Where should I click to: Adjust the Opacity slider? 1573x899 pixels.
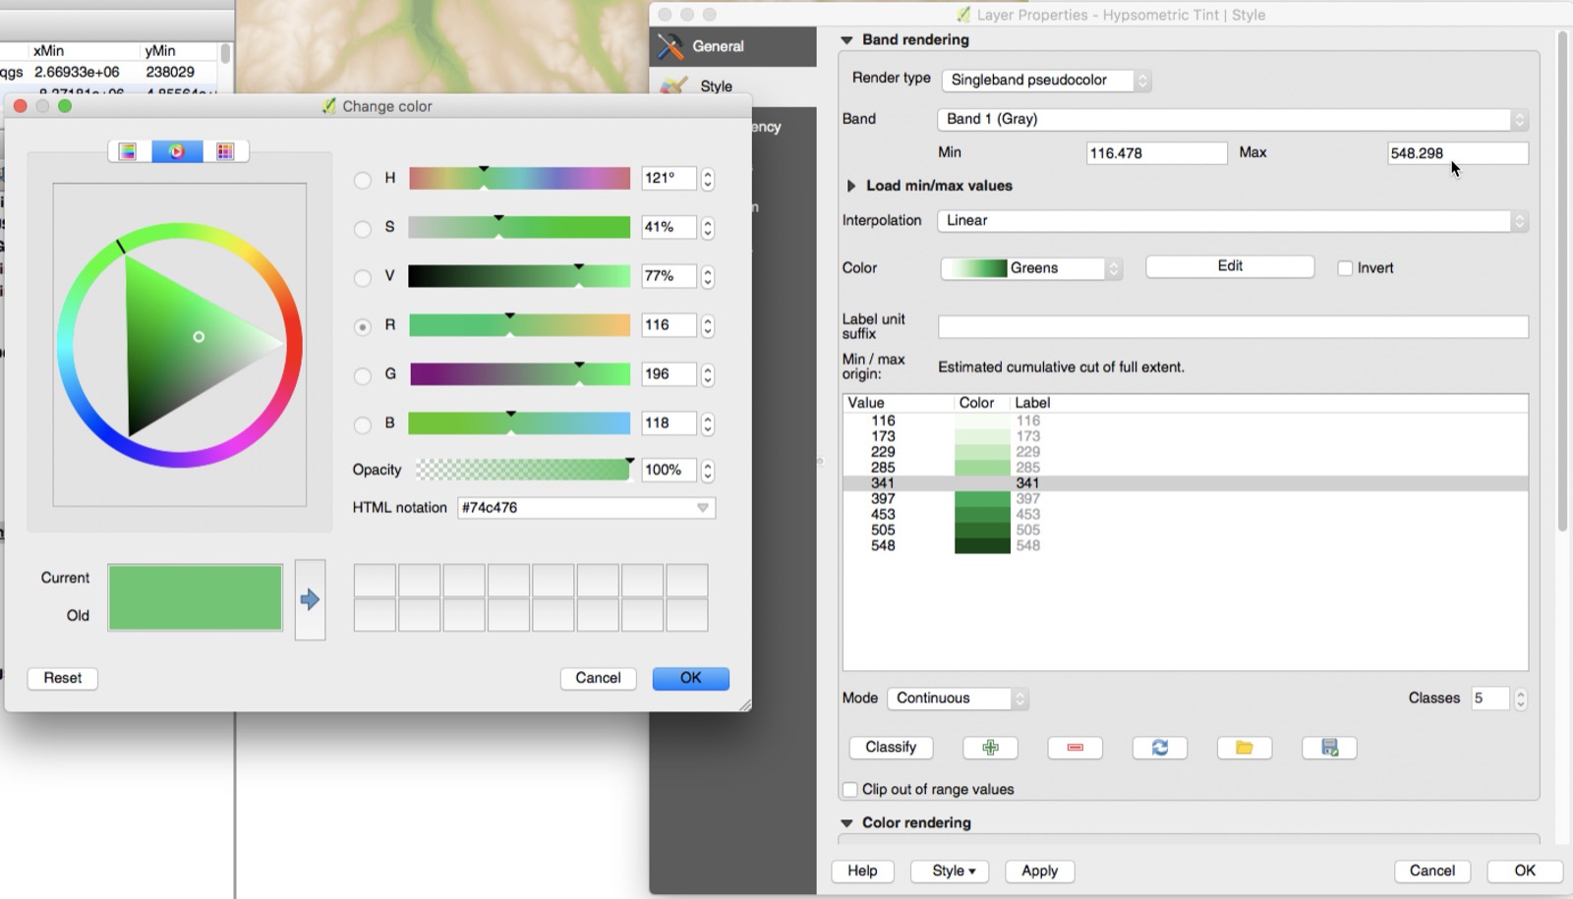[522, 470]
